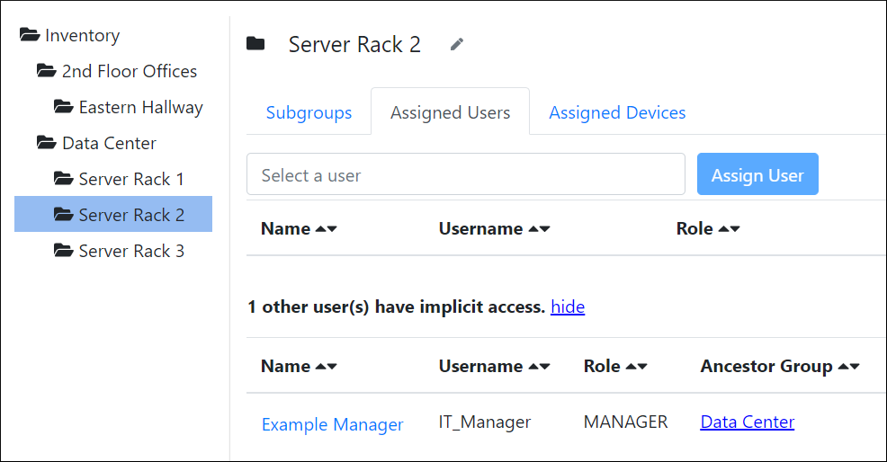Click the folder icon left of the page title
Image resolution: width=887 pixels, height=462 pixels.
(256, 44)
